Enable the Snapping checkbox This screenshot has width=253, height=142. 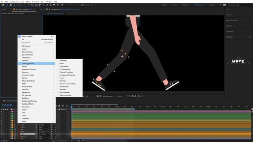click(82, 5)
